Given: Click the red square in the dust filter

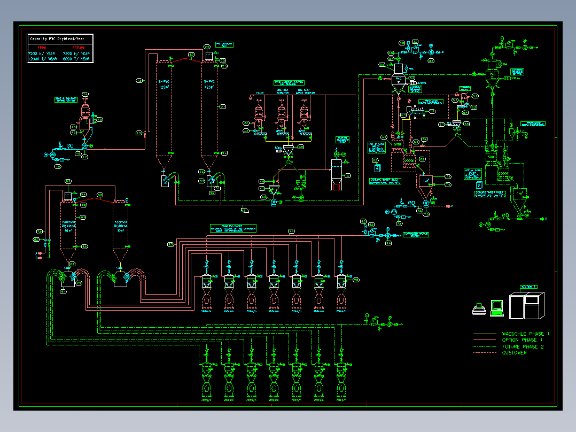Looking at the screenshot, I should coord(337,187).
